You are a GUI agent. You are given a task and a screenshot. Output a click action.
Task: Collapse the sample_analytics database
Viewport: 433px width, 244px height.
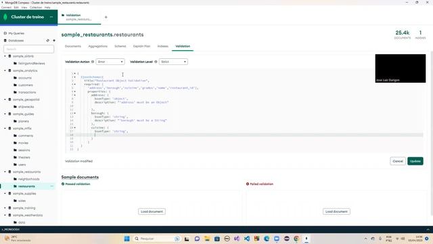[5, 70]
